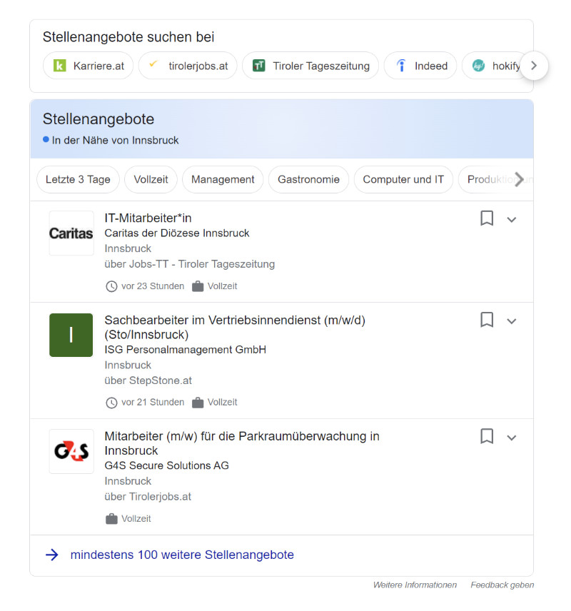
Task: Click the briefcase icon in the G4S listing
Action: coord(111,519)
